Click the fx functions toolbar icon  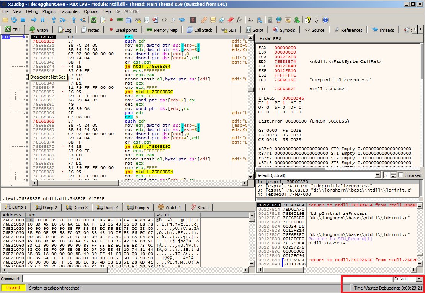239,20
